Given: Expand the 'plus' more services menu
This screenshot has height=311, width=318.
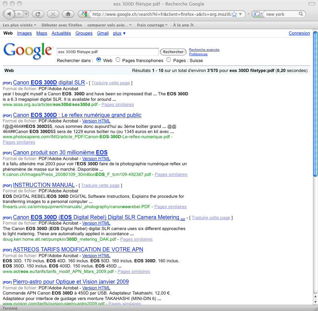Looking at the screenshot, I should click(119, 33).
